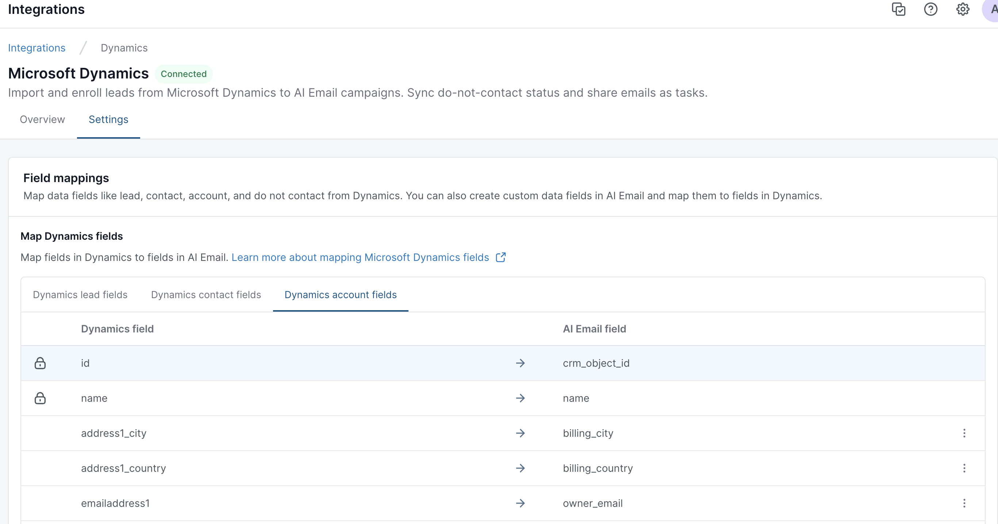Select the billing_city AI Email field cell
This screenshot has width=998, height=524.
(588, 433)
